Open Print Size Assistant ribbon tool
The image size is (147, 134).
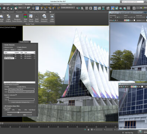click(x=44, y=18)
